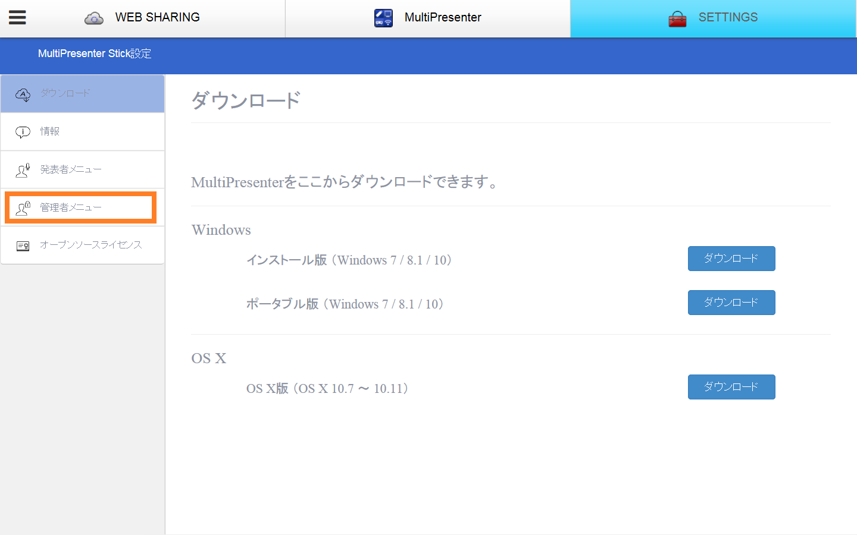Click the open source license certificate icon
The height and width of the screenshot is (535, 857).
coord(23,246)
